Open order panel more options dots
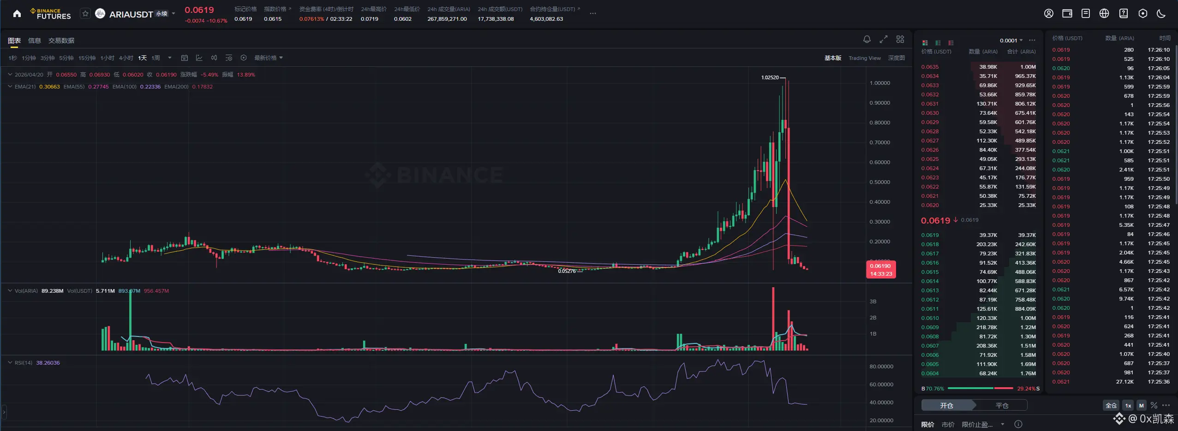The image size is (1178, 431). [x=1166, y=406]
